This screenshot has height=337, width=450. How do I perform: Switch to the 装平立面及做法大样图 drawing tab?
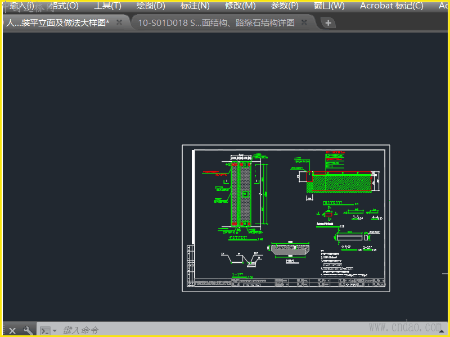(57, 23)
